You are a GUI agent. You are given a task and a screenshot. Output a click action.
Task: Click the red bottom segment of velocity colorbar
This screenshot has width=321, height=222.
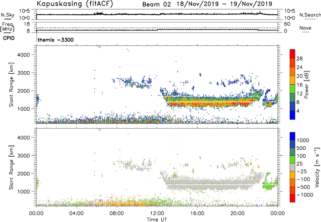pyautogui.click(x=293, y=198)
